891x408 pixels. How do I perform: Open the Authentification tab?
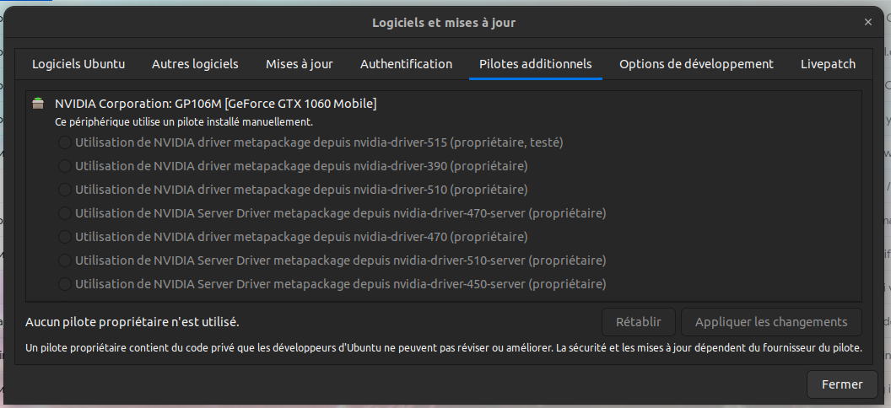[x=406, y=64]
